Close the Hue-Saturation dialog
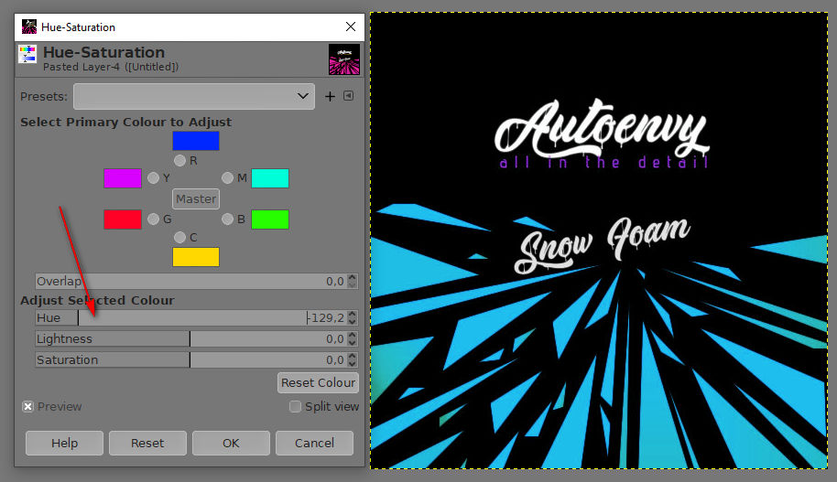Image resolution: width=837 pixels, height=482 pixels. pos(351,27)
